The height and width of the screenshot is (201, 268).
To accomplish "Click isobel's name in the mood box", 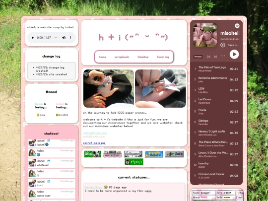I will tap(60, 104).
